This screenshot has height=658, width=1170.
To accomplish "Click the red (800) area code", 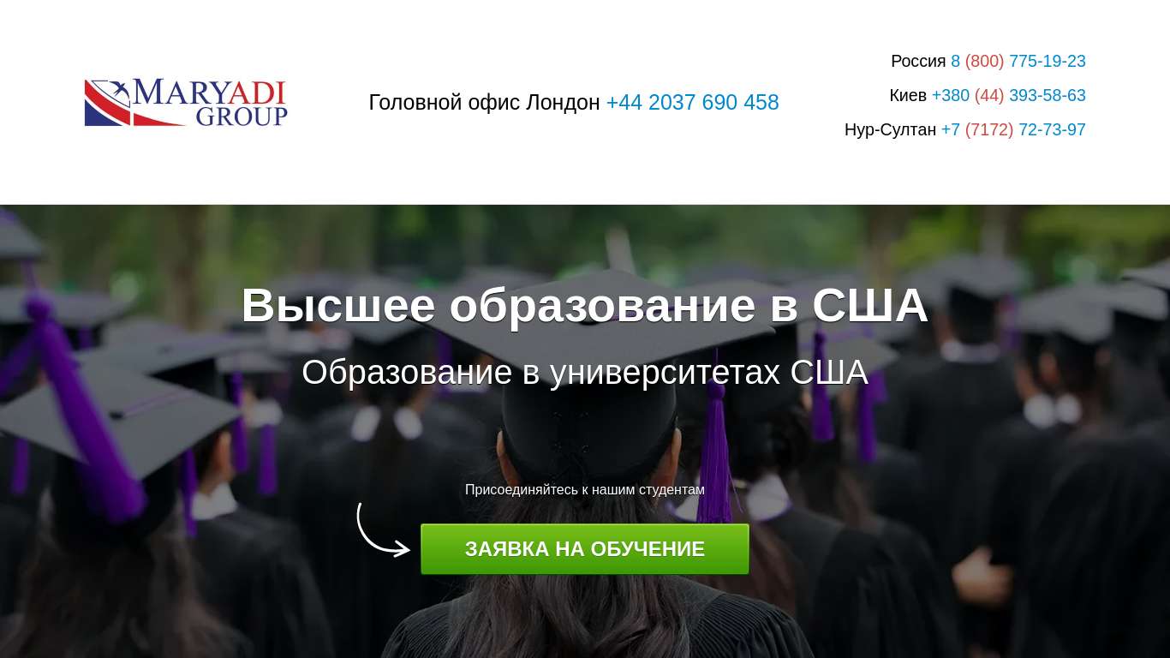I will pyautogui.click(x=984, y=61).
